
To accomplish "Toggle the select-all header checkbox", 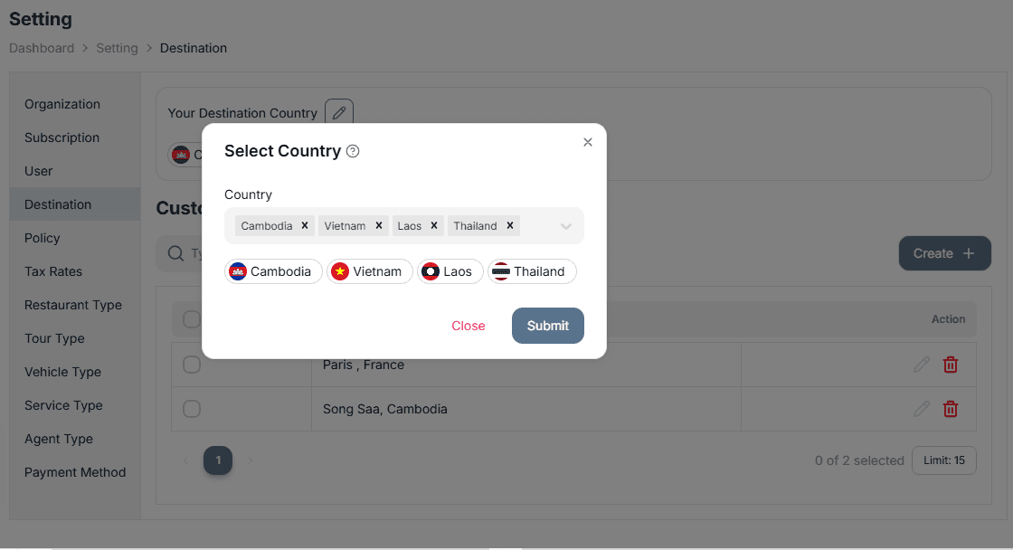I will point(192,319).
